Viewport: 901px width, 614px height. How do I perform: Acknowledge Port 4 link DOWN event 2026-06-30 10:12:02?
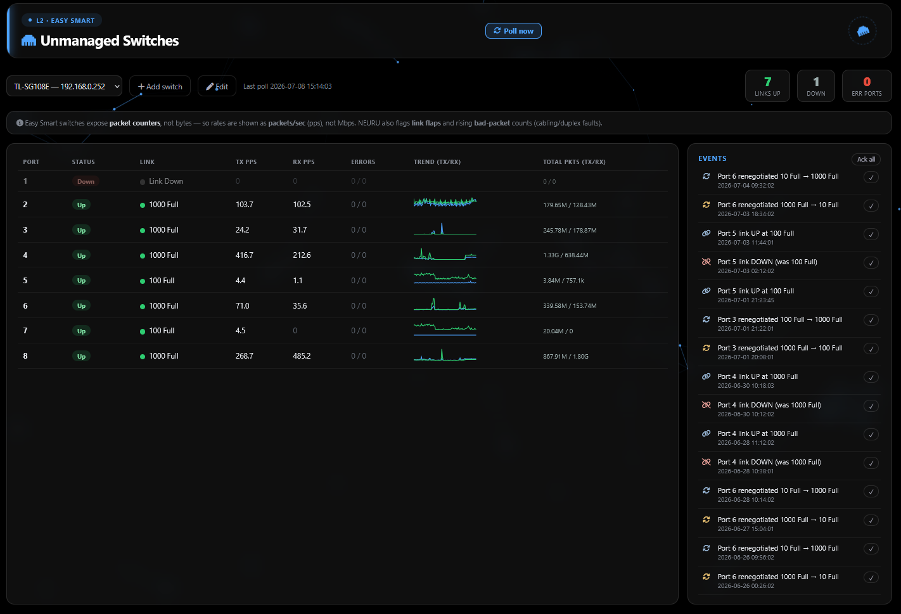871,406
